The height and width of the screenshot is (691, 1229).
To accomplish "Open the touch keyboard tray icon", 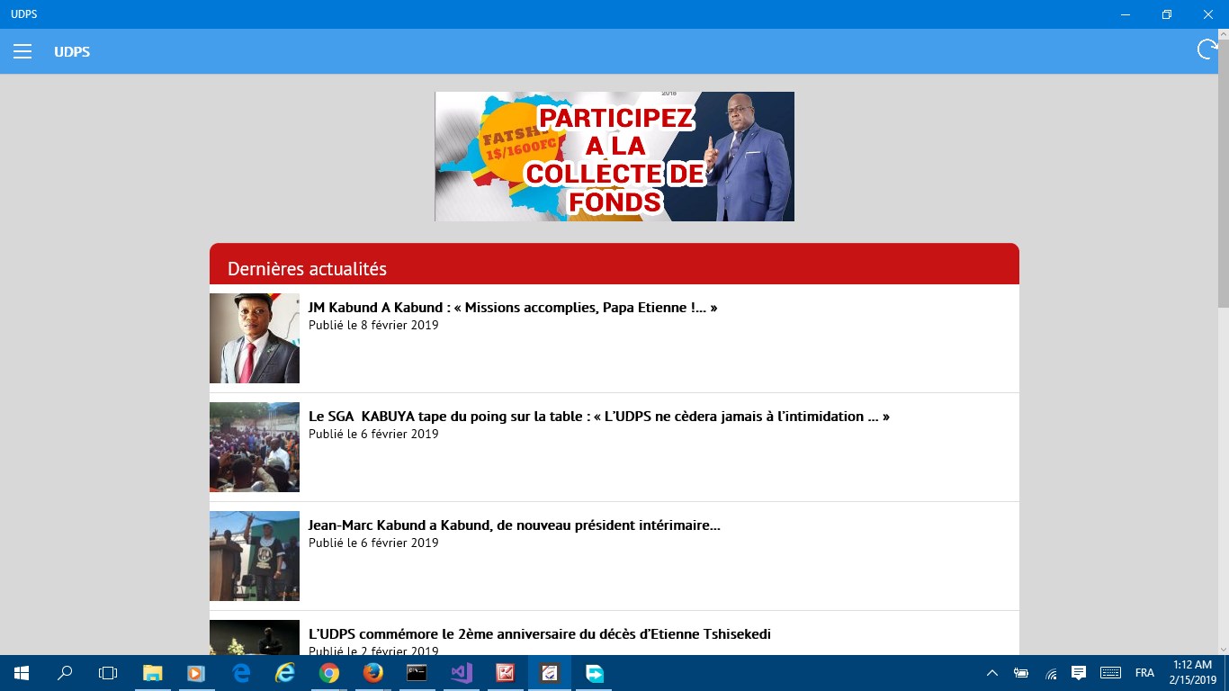I will tap(1110, 673).
